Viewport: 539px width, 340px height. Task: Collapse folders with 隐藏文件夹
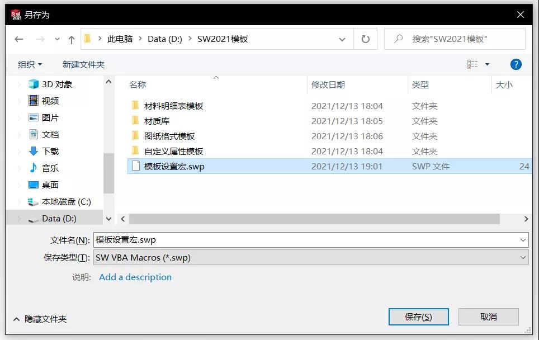tap(40, 319)
